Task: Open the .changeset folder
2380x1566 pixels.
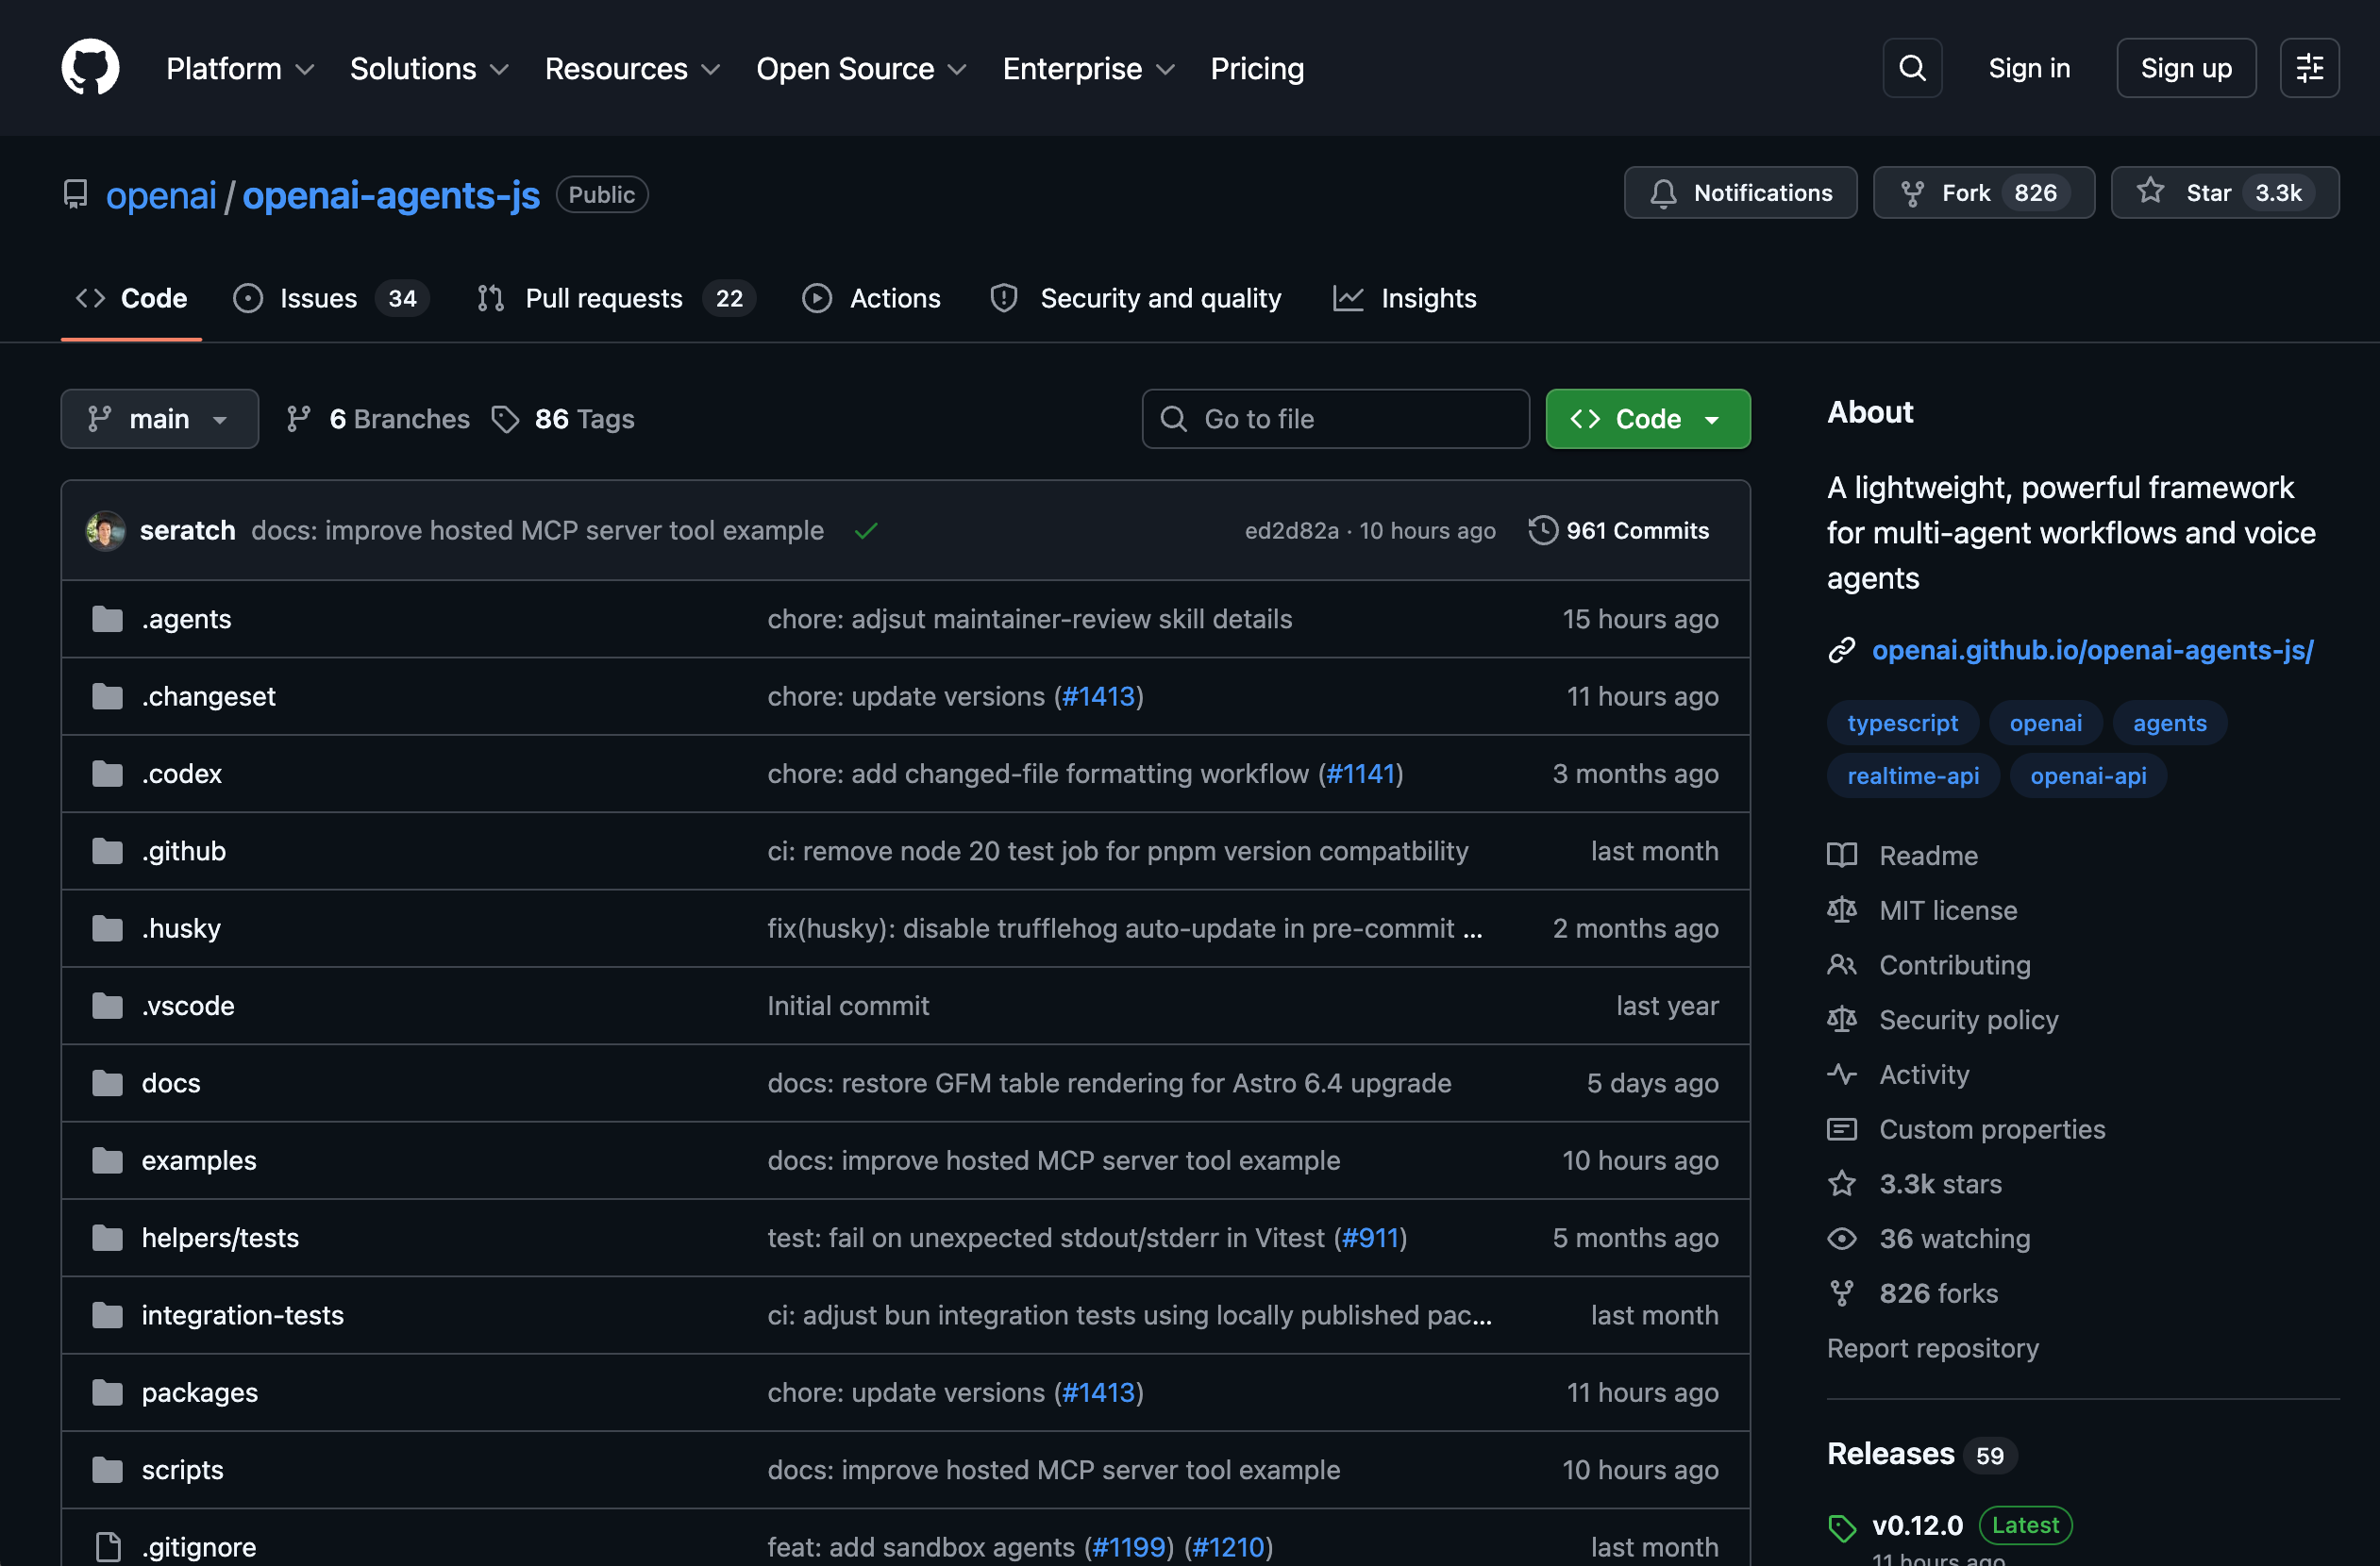Action: pyautogui.click(x=208, y=696)
